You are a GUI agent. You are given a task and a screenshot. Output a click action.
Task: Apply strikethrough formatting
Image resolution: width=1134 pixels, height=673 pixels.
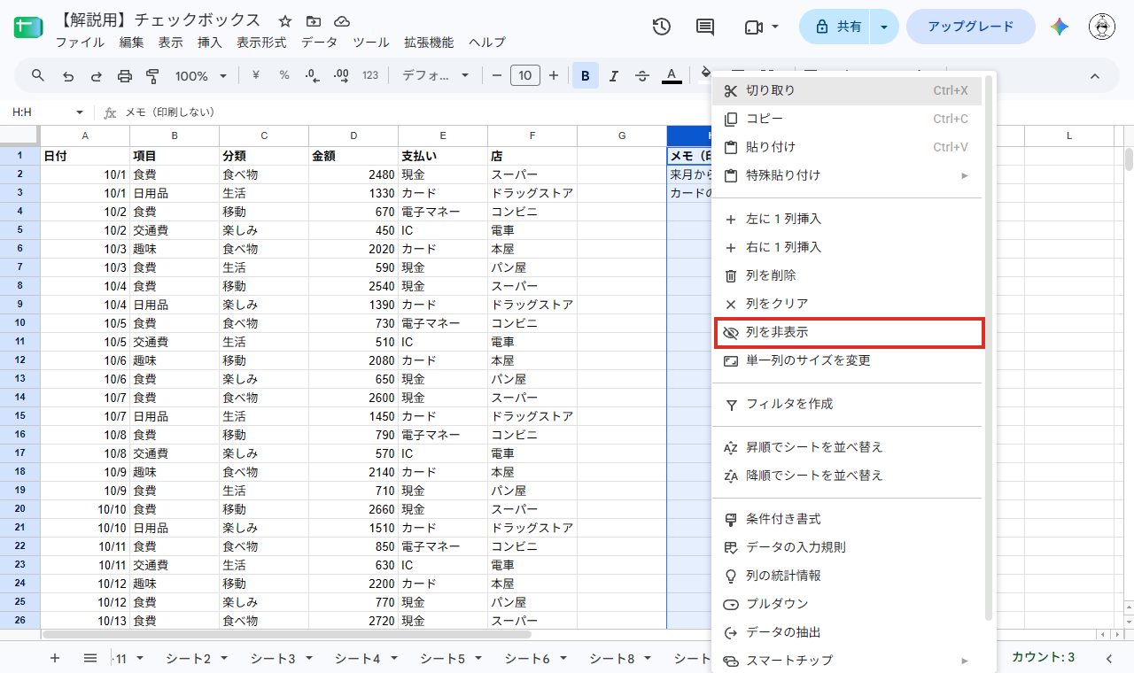642,75
